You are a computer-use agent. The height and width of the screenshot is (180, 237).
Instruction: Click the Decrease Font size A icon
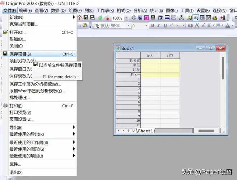coord(203,25)
